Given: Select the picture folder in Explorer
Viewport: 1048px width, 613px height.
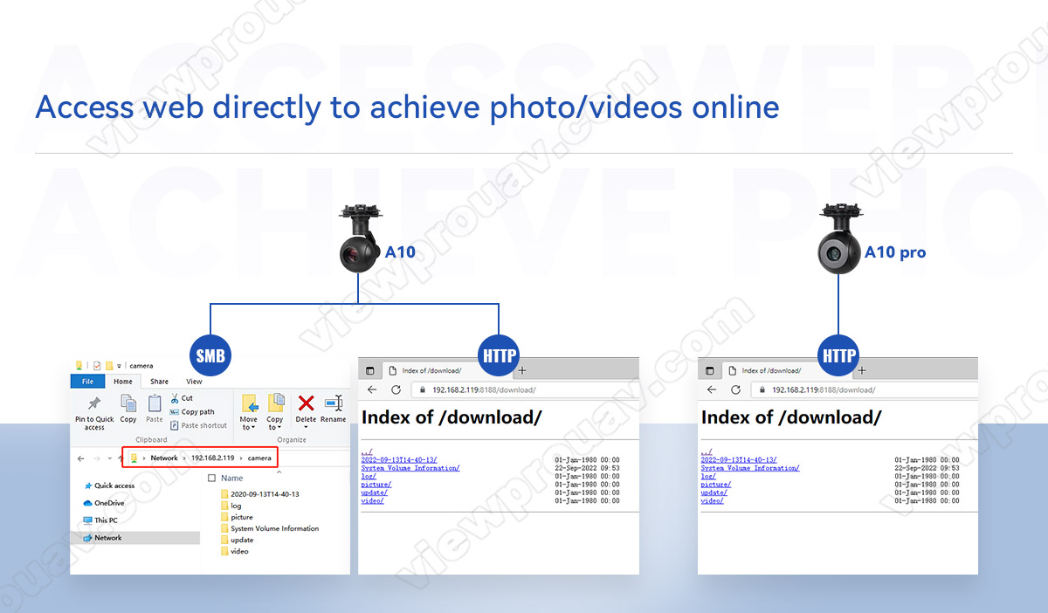Looking at the screenshot, I should [237, 517].
